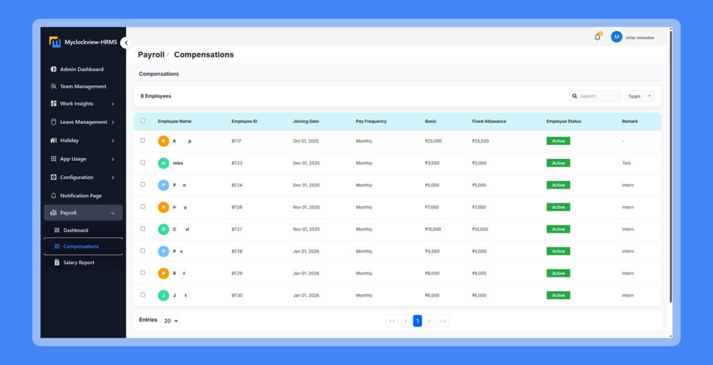
Task: Expand the Work Insights chevron
Action: pyautogui.click(x=113, y=104)
